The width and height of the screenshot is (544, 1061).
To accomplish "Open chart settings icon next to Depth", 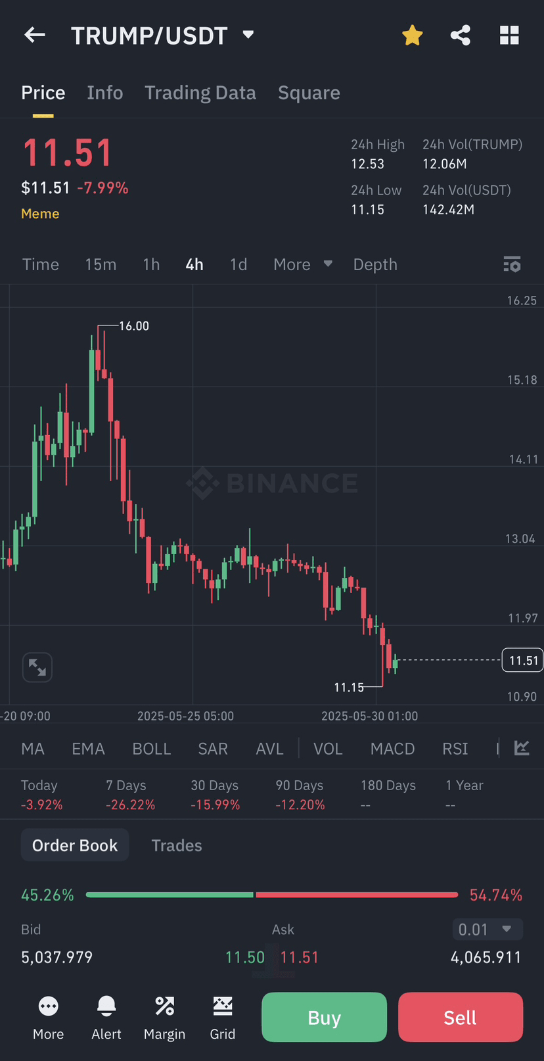I will (512, 264).
